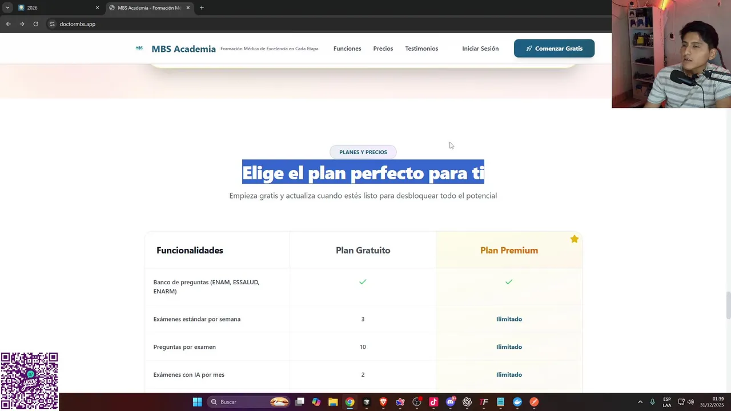
Task: Open OBS Studio from the taskbar
Action: pyautogui.click(x=417, y=402)
